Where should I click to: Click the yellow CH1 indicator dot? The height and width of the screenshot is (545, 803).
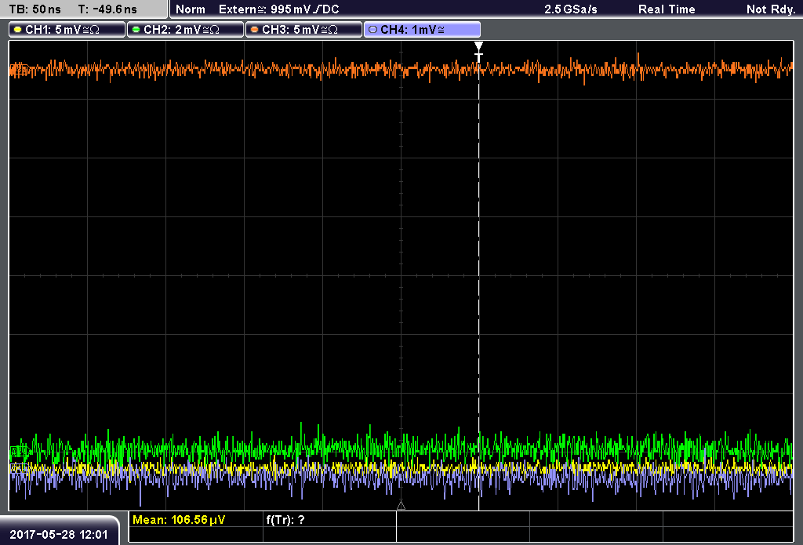point(18,30)
